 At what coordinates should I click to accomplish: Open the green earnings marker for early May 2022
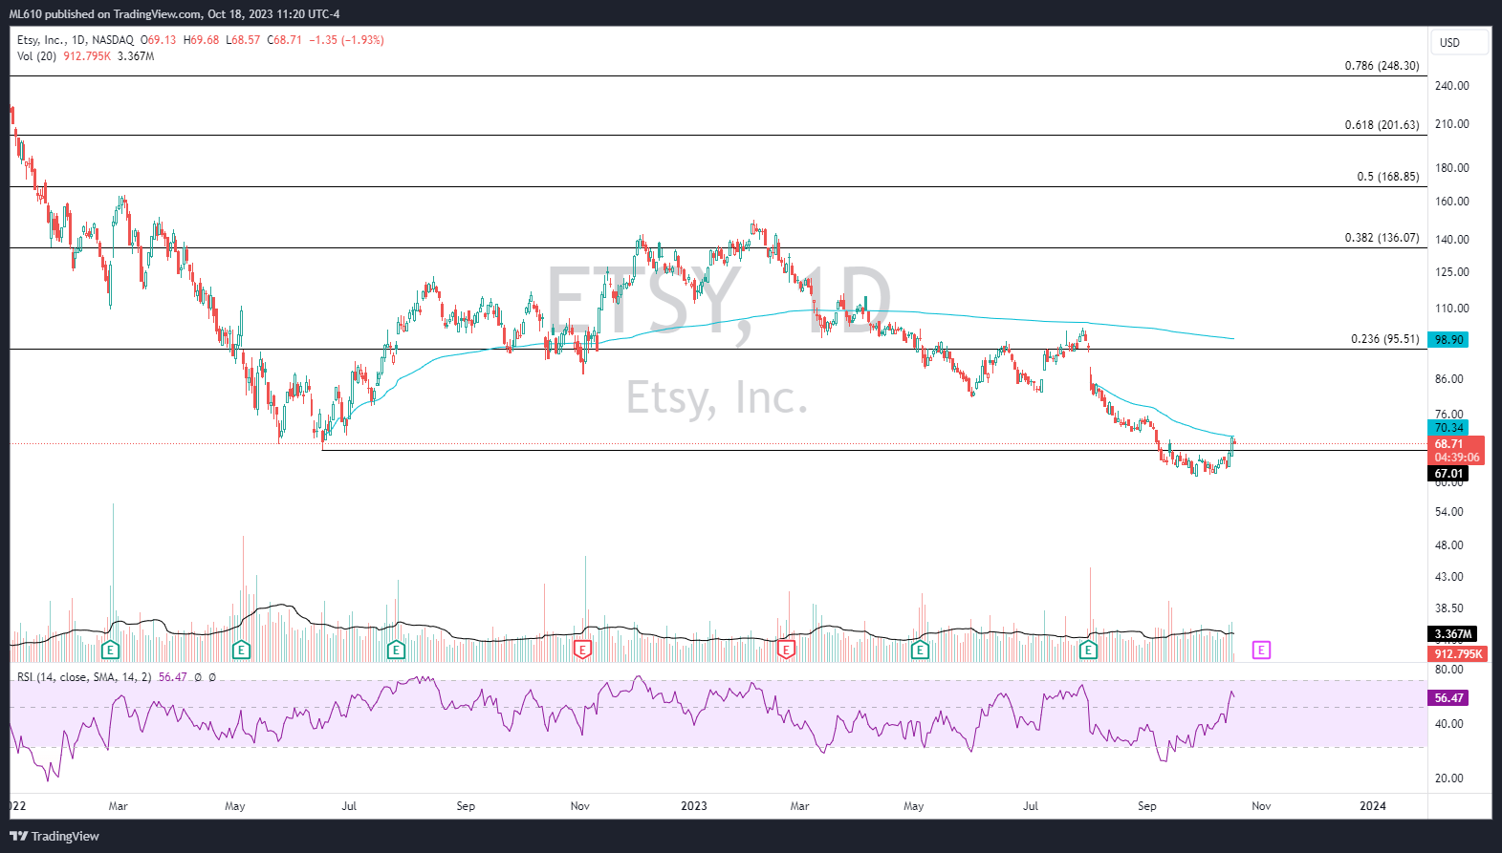point(241,650)
